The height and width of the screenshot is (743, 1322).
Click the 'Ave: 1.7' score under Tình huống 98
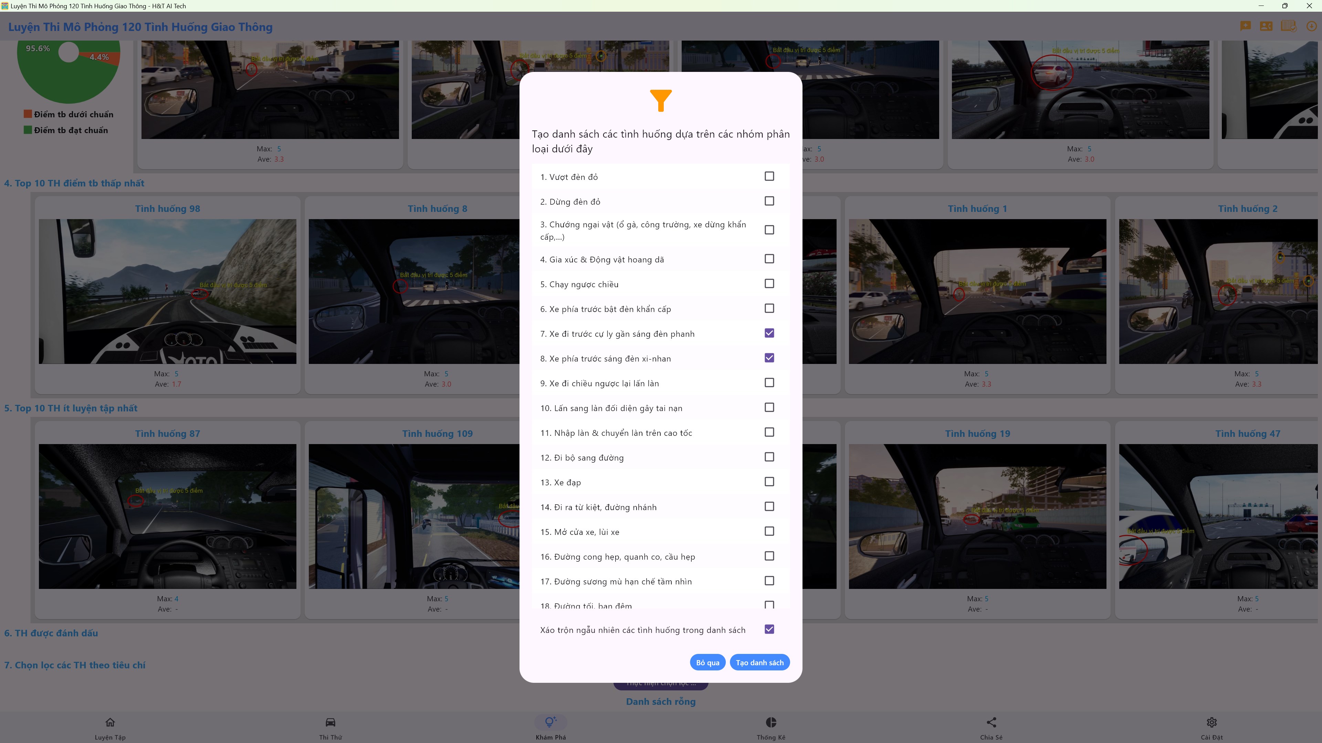(x=168, y=384)
